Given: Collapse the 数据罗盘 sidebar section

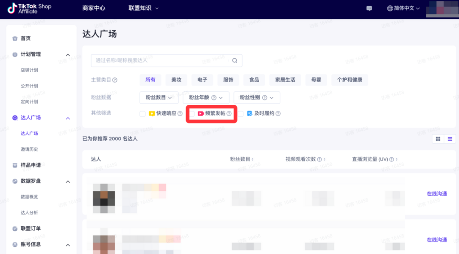Looking at the screenshot, I should 68,182.
